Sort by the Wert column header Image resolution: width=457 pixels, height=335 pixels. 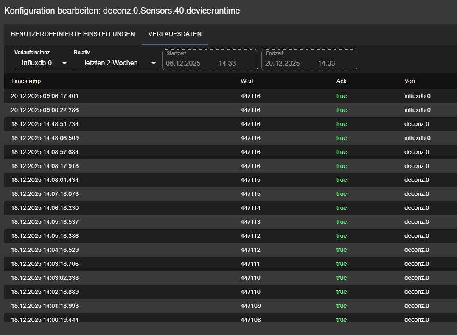(247, 81)
